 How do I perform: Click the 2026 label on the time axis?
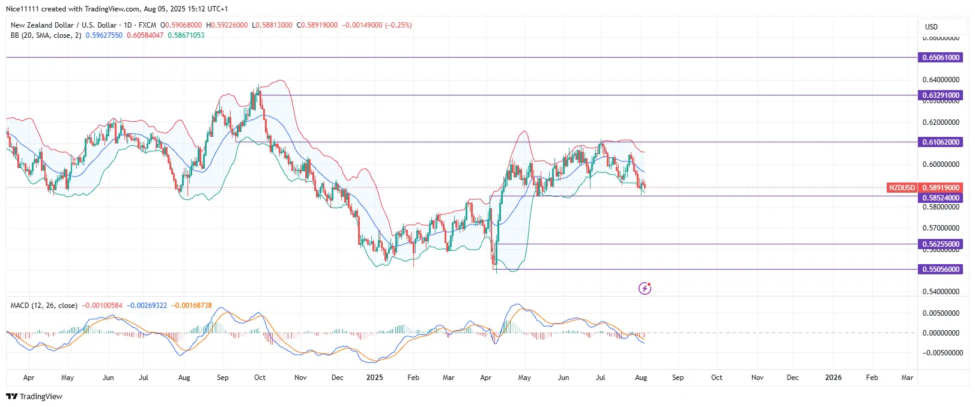[833, 378]
